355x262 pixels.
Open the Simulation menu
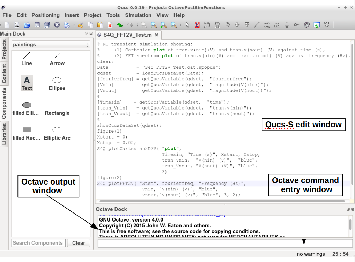(138, 15)
